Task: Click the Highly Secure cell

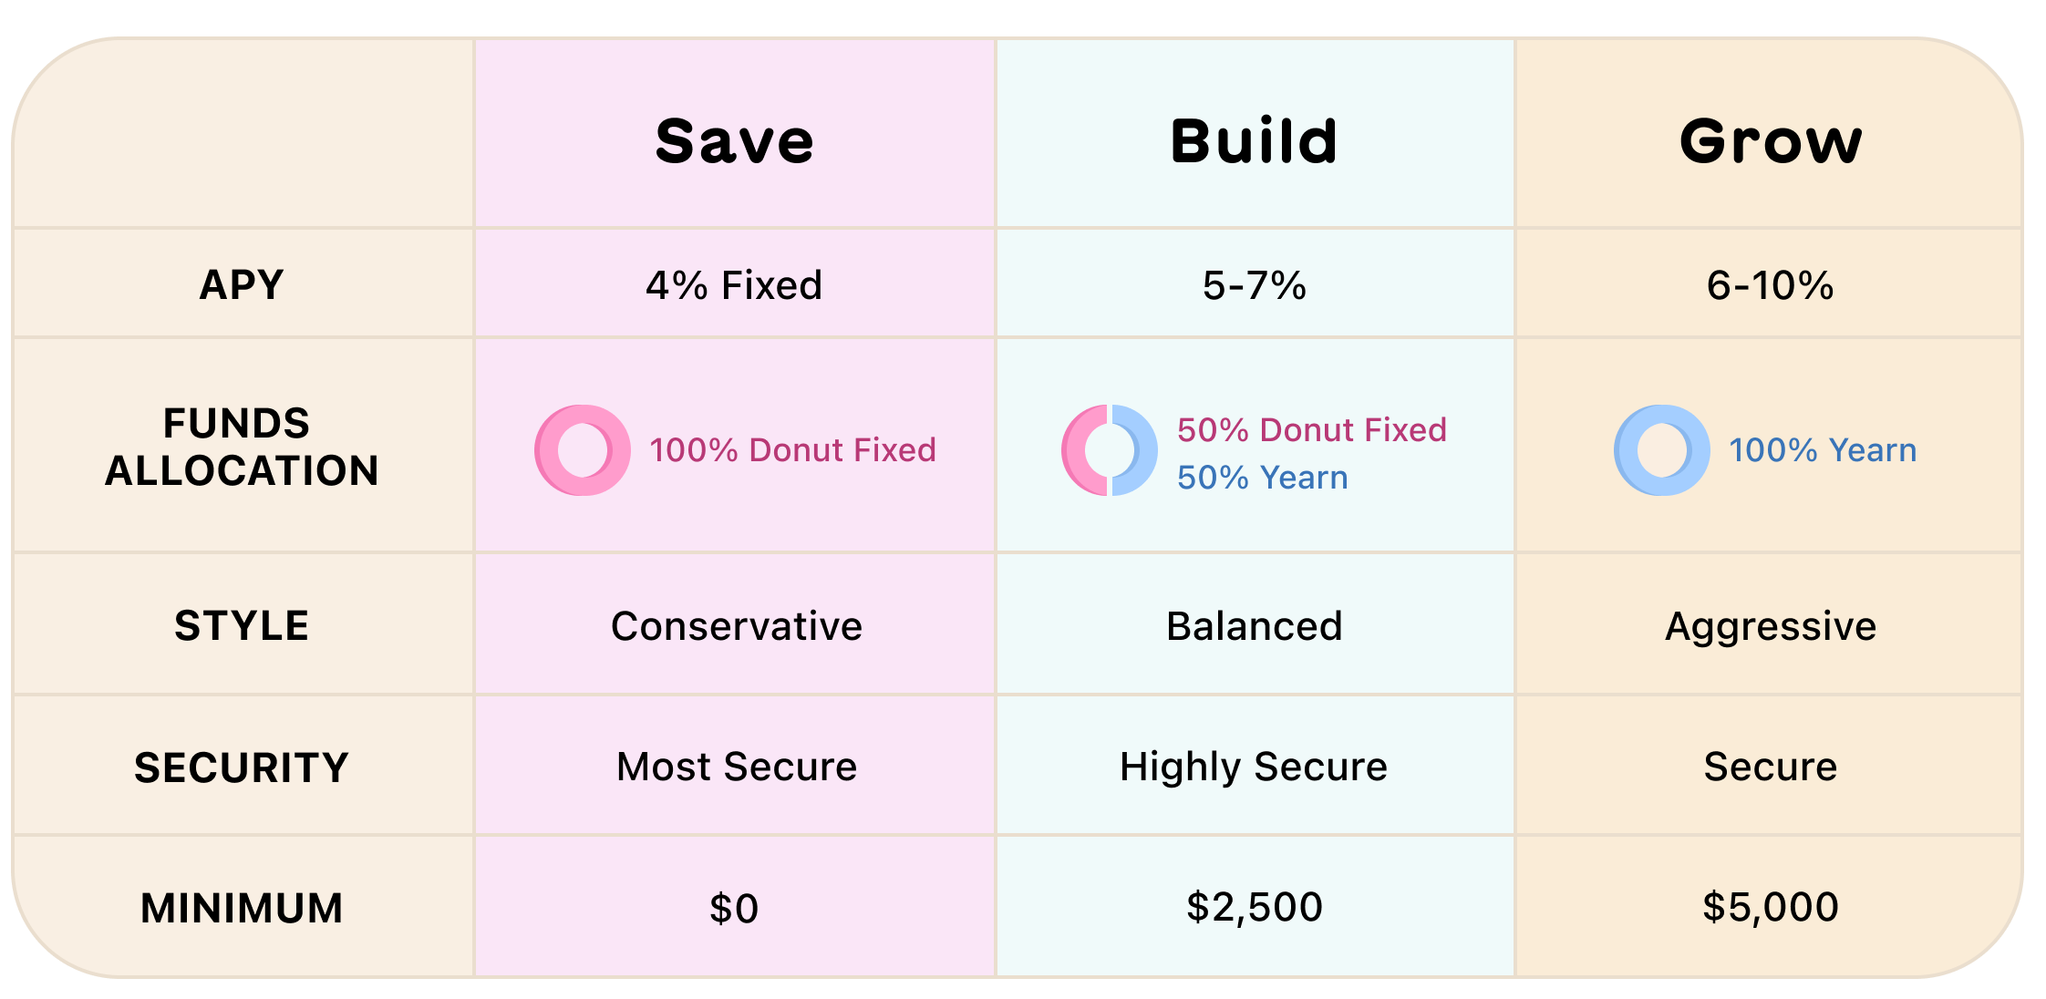Action: click(1255, 767)
